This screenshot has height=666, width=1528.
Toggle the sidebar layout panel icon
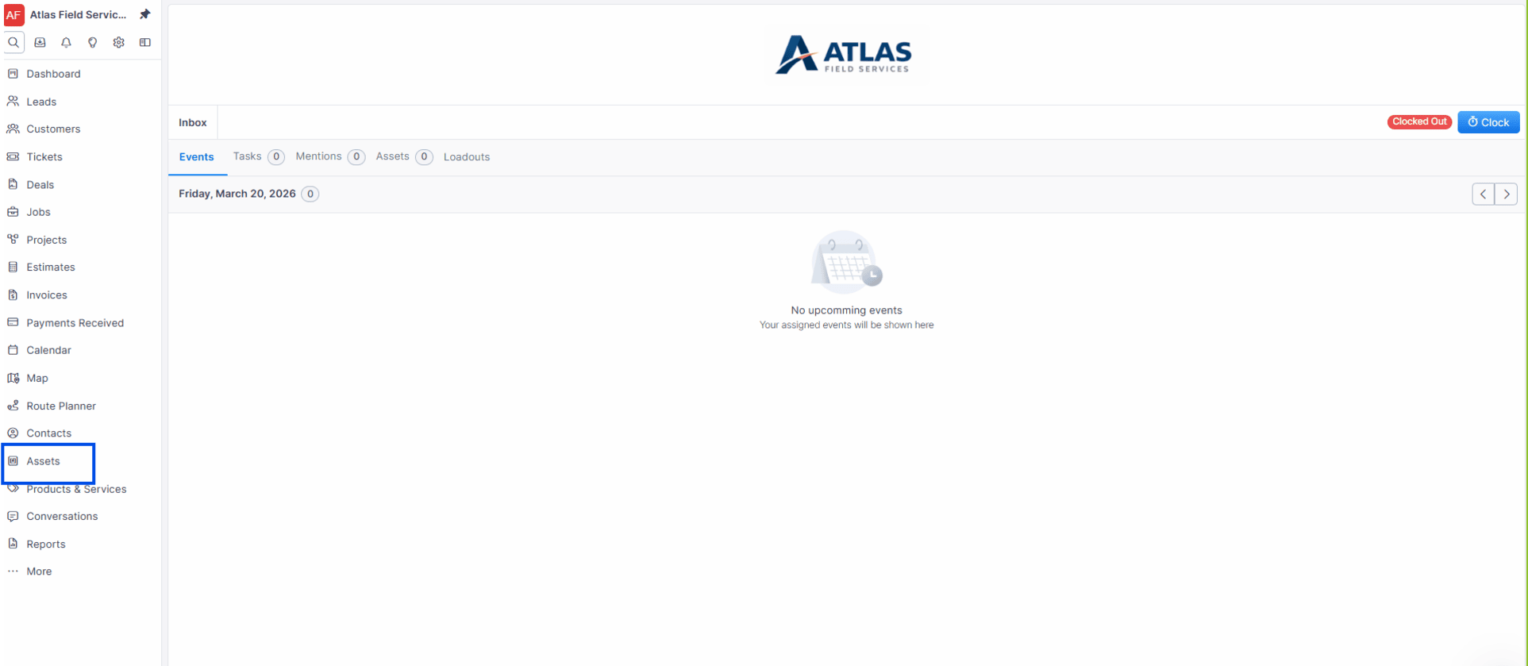[x=144, y=42]
